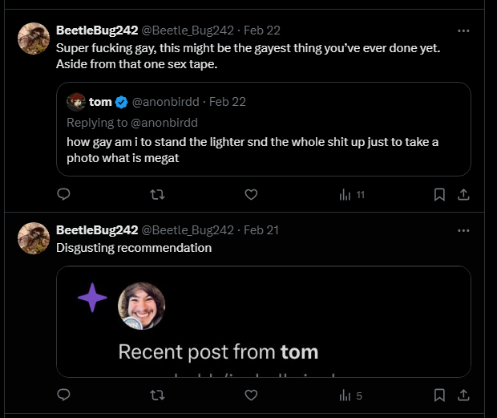Like the first BeetleBug242 post
The width and height of the screenshot is (497, 418).
point(251,194)
